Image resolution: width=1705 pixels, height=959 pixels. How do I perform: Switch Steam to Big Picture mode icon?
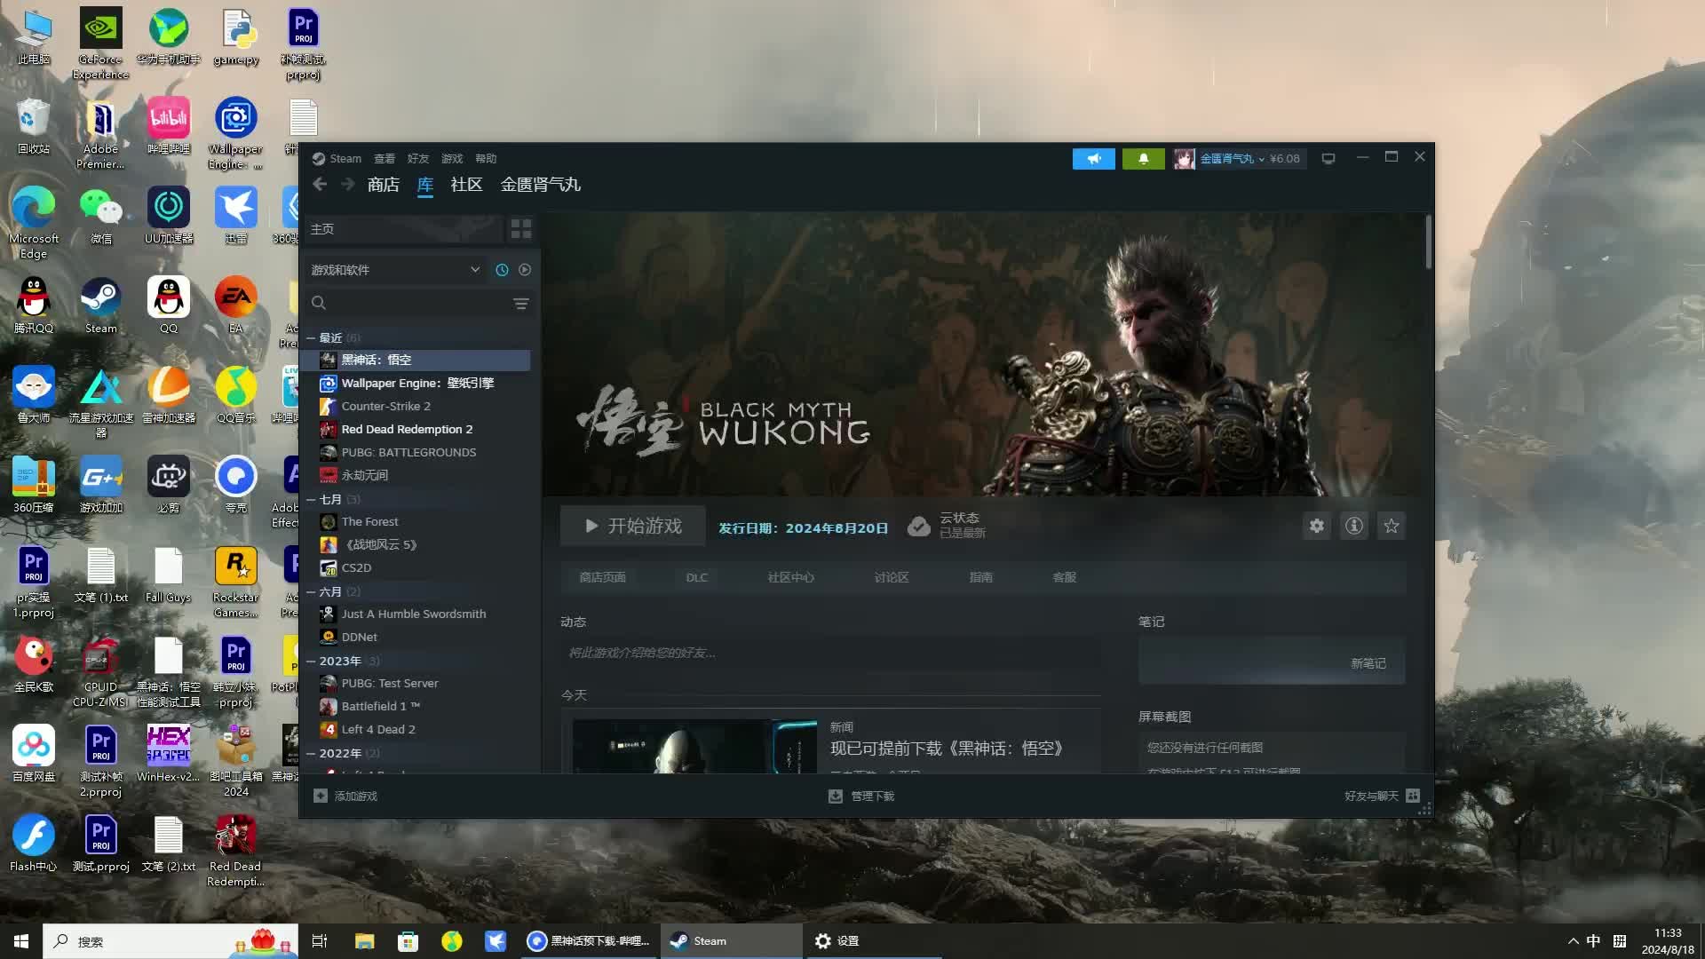point(1328,159)
